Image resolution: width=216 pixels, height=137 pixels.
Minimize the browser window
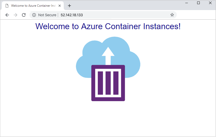[x=187, y=3]
